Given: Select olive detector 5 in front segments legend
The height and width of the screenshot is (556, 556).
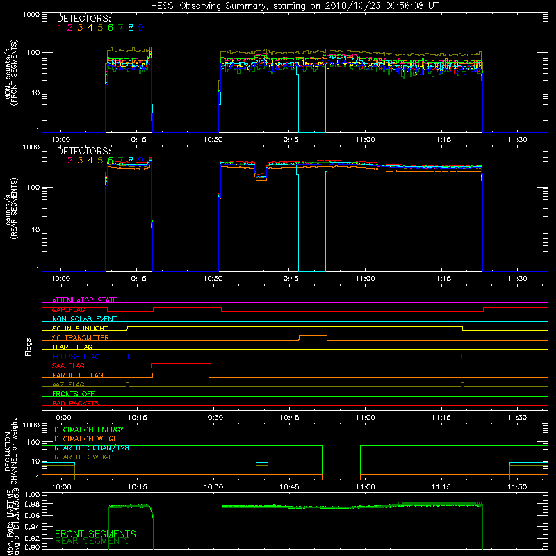Looking at the screenshot, I should (x=100, y=28).
